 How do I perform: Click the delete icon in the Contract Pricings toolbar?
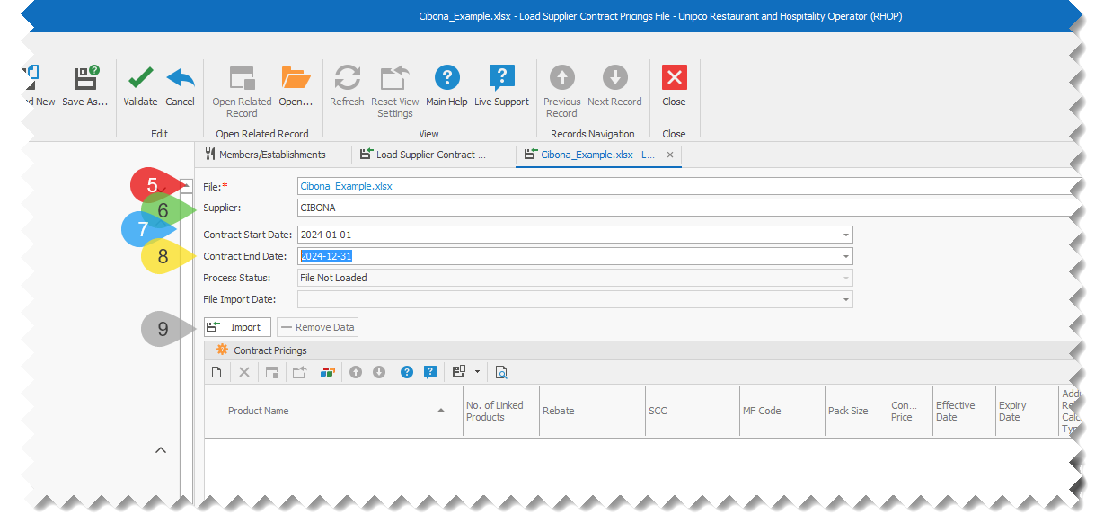tap(243, 371)
